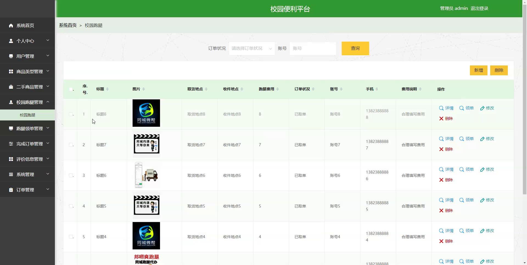Click the list icon beside 系统管理
The image size is (527, 265).
click(x=11, y=174)
